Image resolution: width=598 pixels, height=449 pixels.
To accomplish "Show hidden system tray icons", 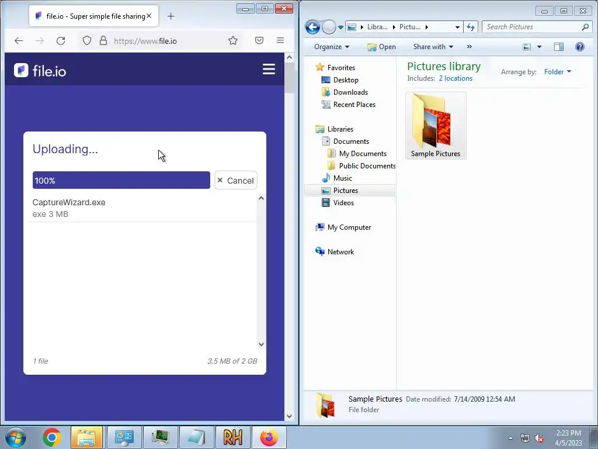I will (x=510, y=438).
